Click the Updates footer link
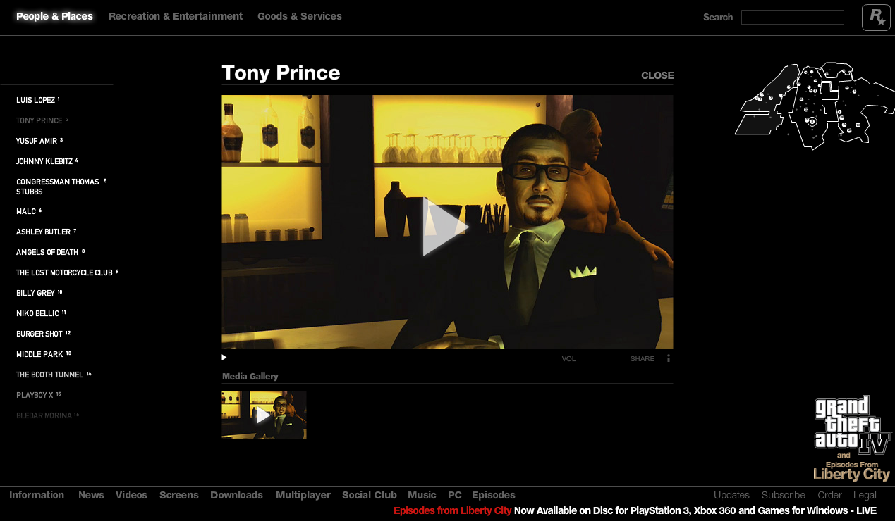This screenshot has width=895, height=521. point(731,495)
